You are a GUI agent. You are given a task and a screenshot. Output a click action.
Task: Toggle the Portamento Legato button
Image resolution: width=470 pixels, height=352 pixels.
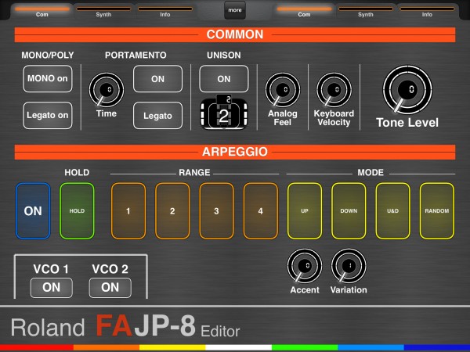pos(157,116)
